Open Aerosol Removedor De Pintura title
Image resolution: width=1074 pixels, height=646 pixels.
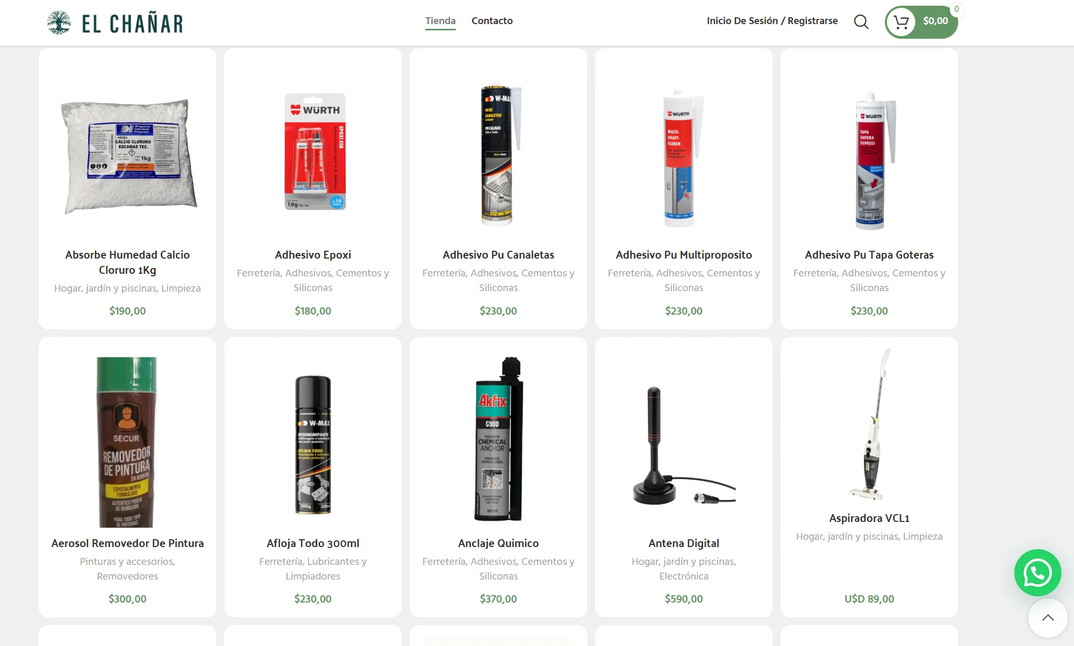(x=127, y=543)
